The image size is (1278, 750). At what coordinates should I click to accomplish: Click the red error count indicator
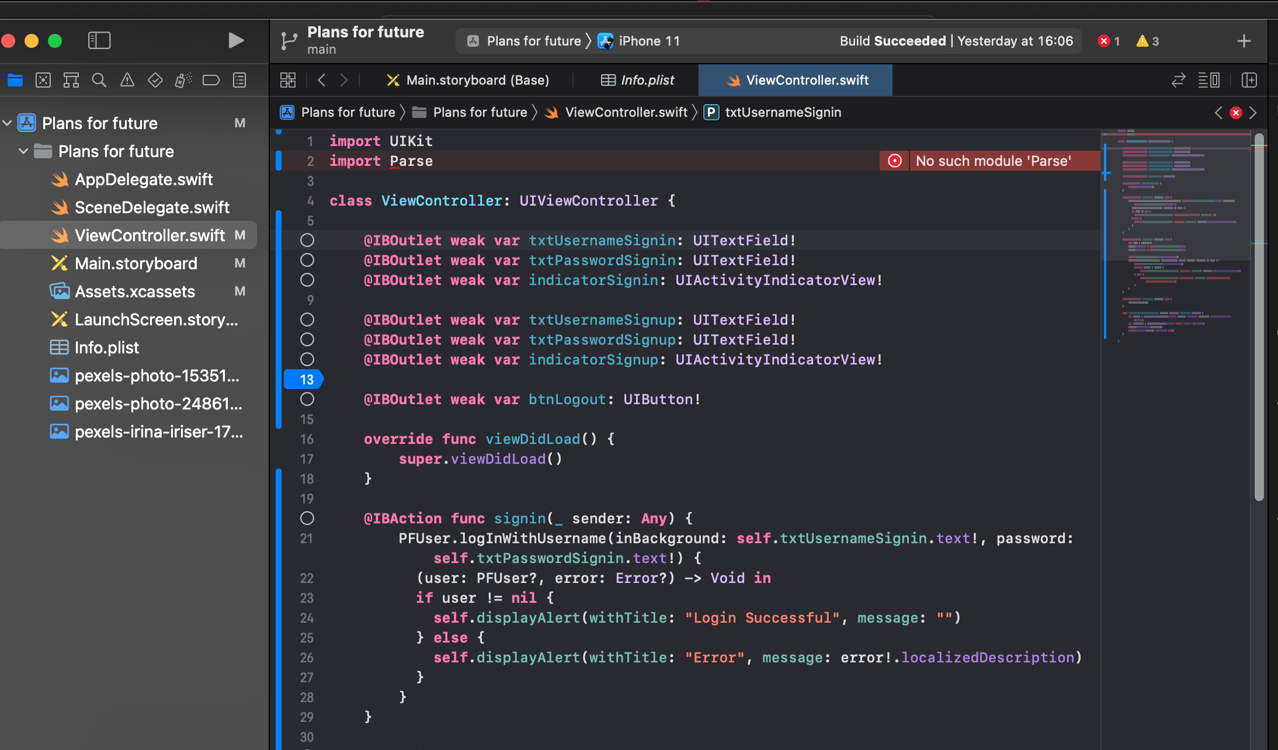point(1108,41)
